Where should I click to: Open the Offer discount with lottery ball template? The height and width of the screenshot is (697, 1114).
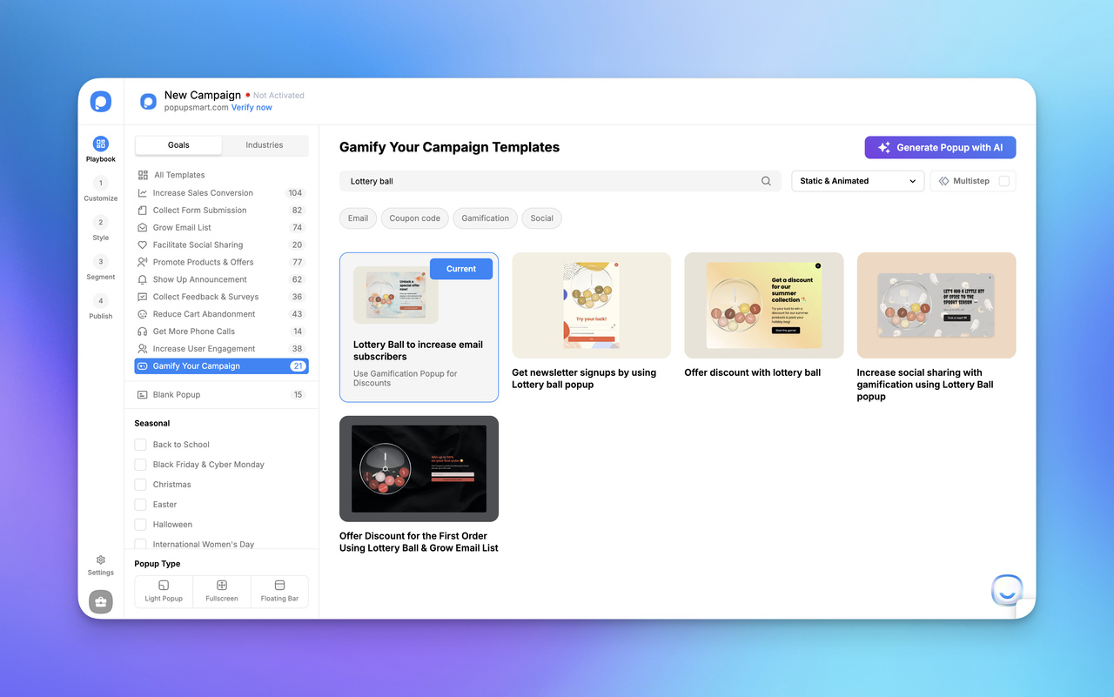763,305
